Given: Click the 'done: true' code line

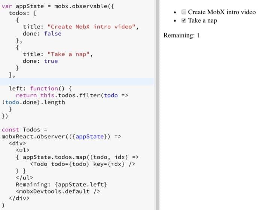Looking at the screenshot, I should pos(40,61).
